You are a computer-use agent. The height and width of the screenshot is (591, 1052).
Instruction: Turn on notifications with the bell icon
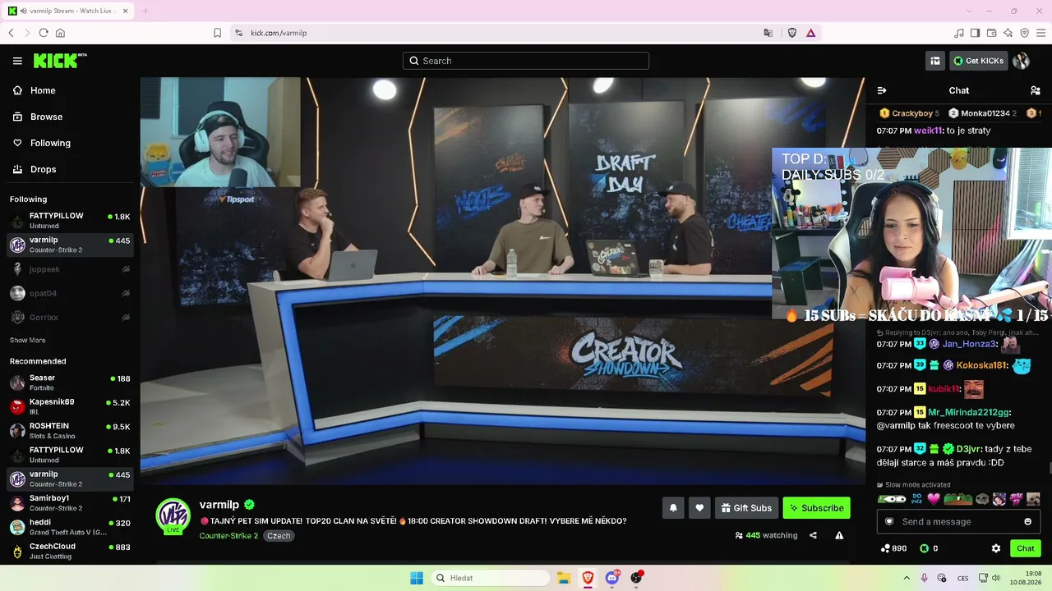tap(673, 508)
